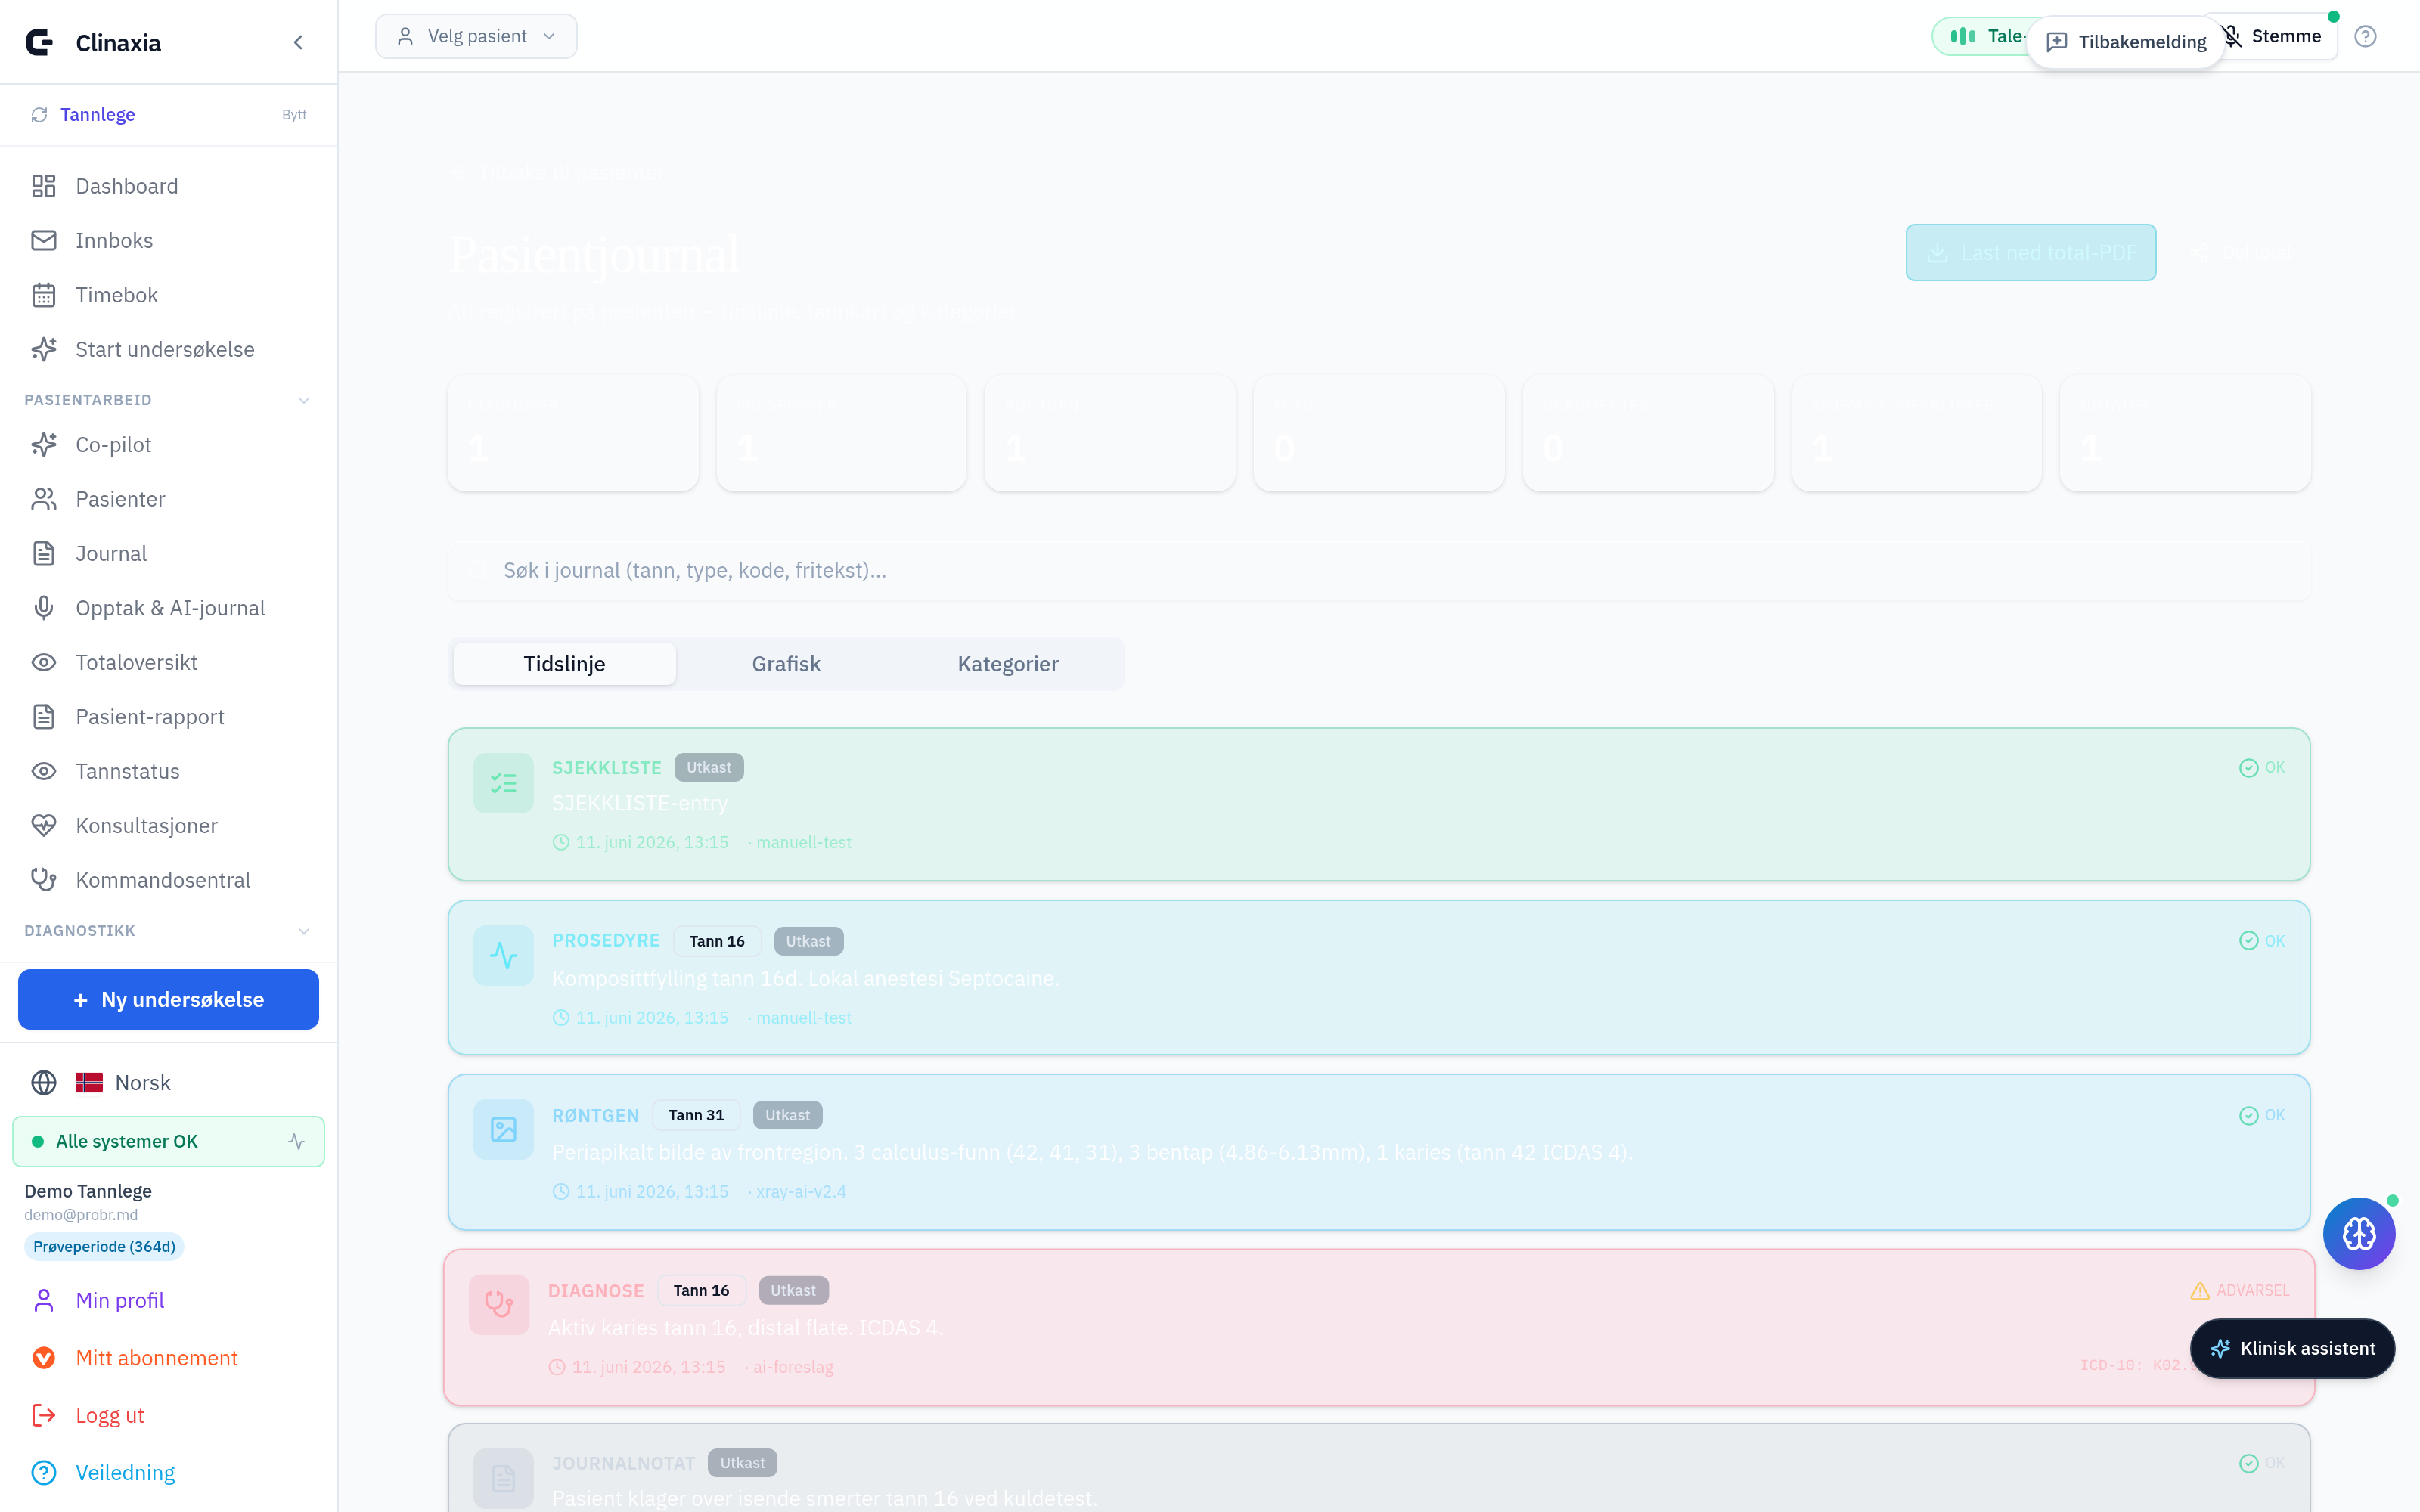Open the Co-pilot section
The height and width of the screenshot is (1512, 2420).
[x=168, y=444]
